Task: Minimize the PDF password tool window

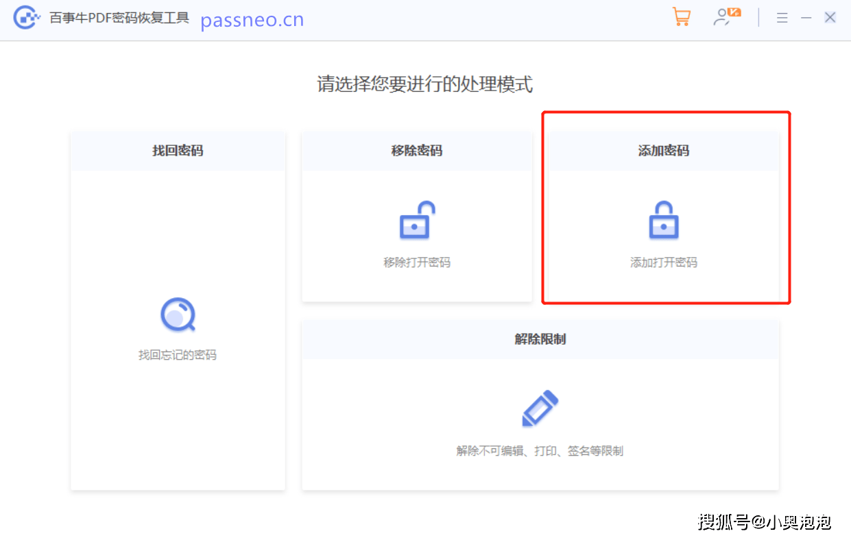Action: click(x=806, y=18)
